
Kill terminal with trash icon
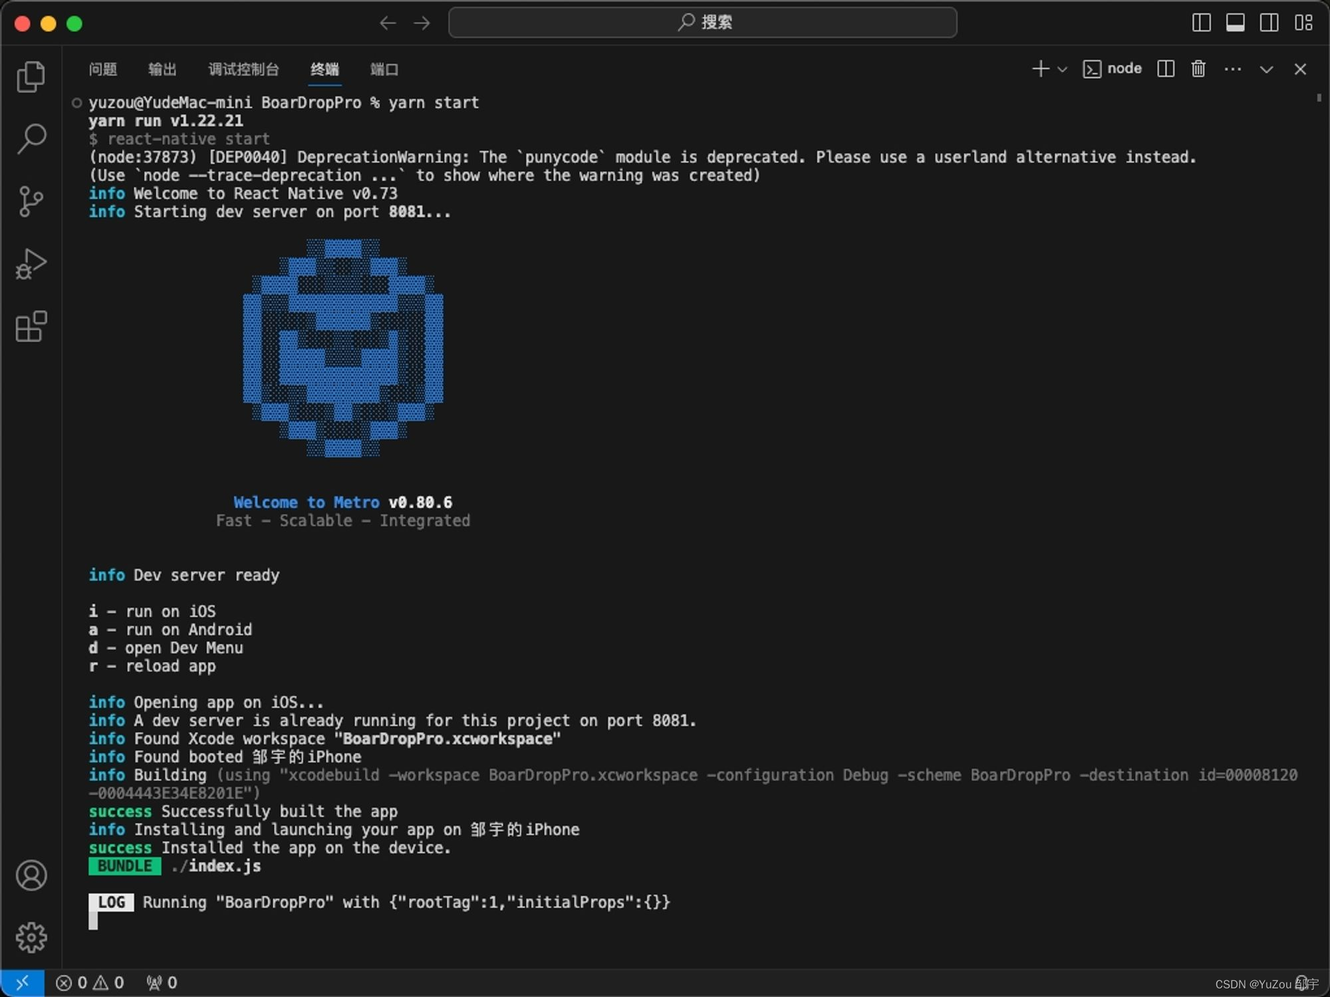pyautogui.click(x=1198, y=69)
